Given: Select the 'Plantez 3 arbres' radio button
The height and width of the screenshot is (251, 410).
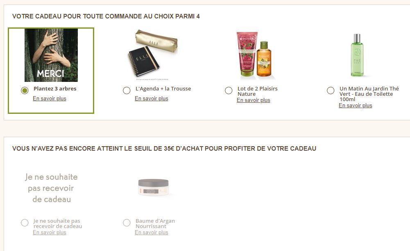Looking at the screenshot, I should [25, 90].
